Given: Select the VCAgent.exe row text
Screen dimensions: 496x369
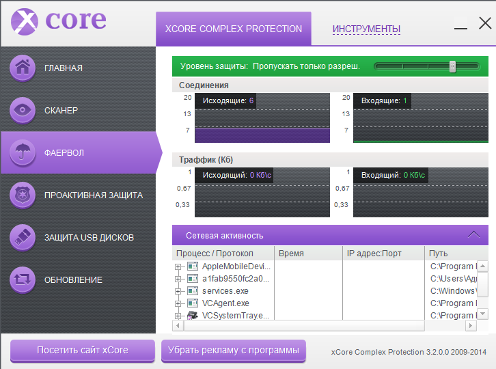Looking at the screenshot, I should pyautogui.click(x=225, y=303).
